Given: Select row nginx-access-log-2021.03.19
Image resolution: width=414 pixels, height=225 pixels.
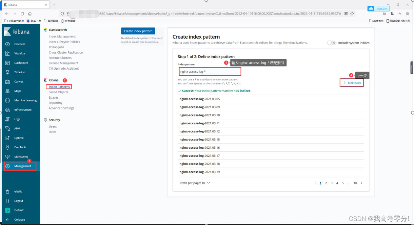Looking at the screenshot, I should click(x=271, y=172).
